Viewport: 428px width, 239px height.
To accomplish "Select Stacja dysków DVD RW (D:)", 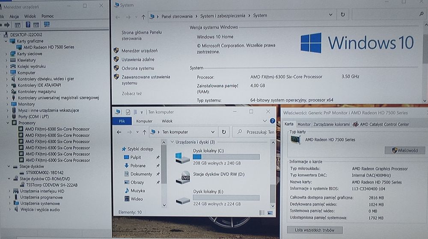I will point(210,177).
